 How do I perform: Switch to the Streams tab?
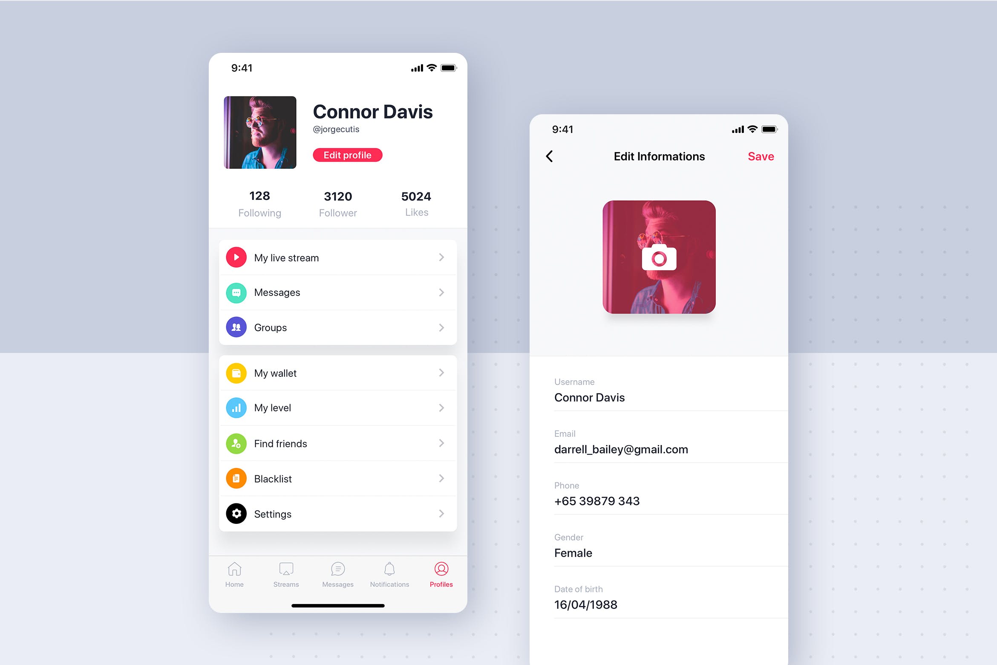(286, 575)
